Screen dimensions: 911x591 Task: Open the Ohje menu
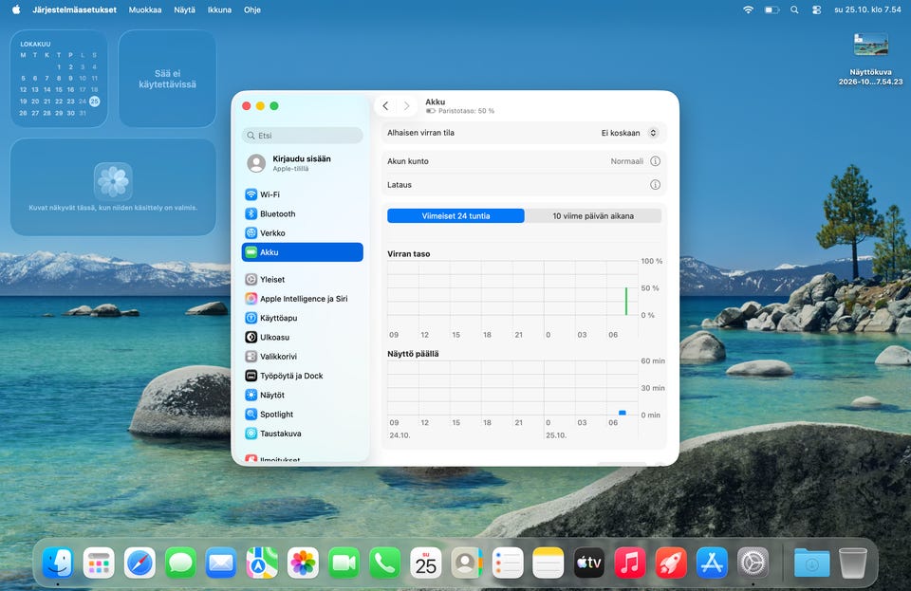tap(252, 9)
